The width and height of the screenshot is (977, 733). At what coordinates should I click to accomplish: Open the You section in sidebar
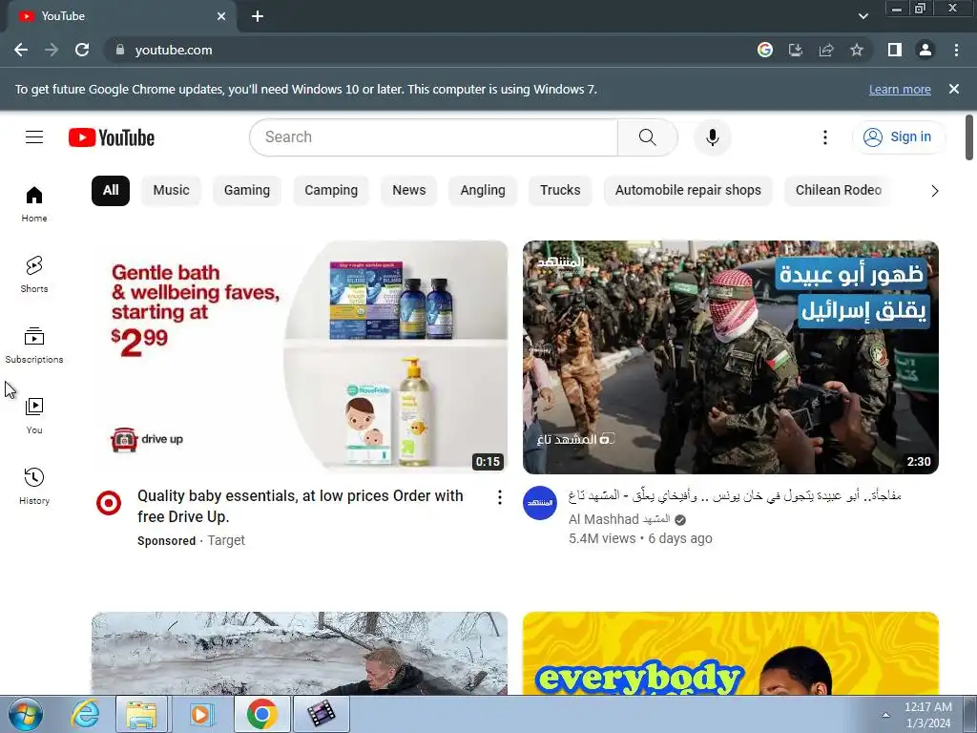coord(34,416)
